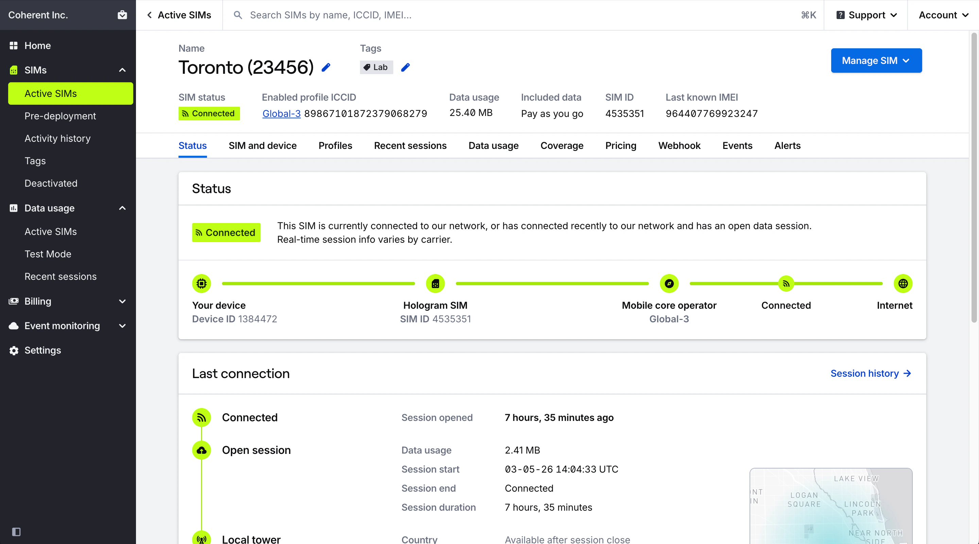This screenshot has width=979, height=544.
Task: Click the ICCID number 89867101872379068279
Action: (x=366, y=114)
